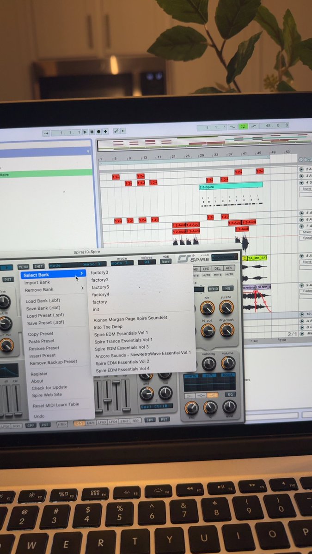Viewport: 312px width, 554px height.
Task: Click the dry/wet knob
Action: click(227, 330)
